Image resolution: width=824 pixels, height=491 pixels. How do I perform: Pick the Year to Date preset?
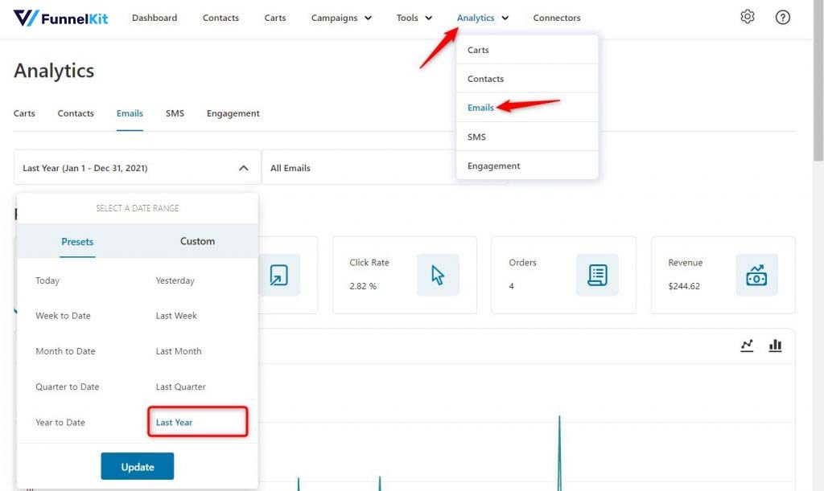[x=60, y=422]
